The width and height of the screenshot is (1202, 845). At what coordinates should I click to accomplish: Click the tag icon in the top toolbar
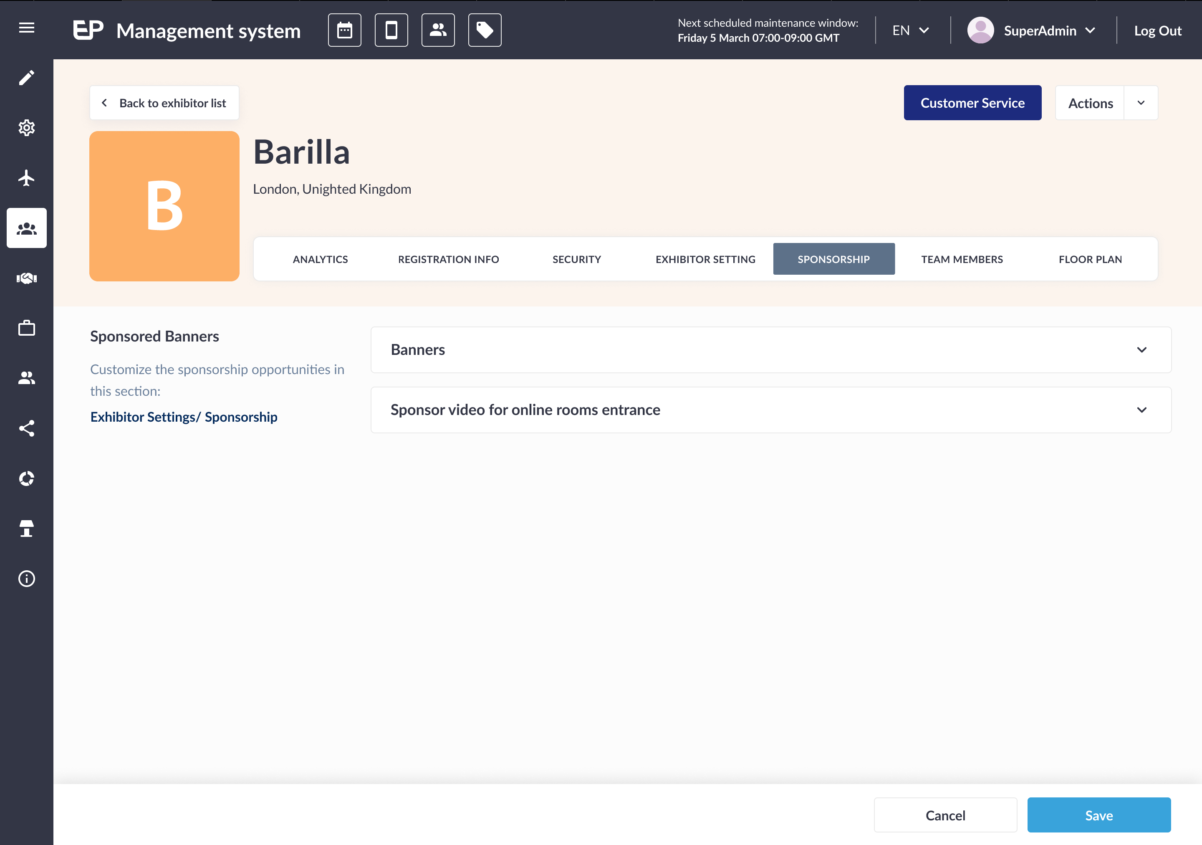click(x=484, y=30)
